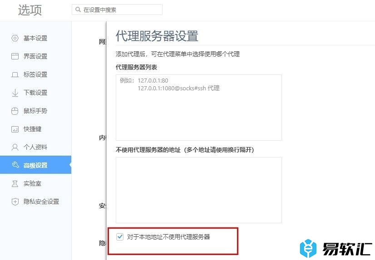The image size is (375, 260).
Task: Click inside the proxy server list (代理服务器列表) box
Action: pos(198,113)
